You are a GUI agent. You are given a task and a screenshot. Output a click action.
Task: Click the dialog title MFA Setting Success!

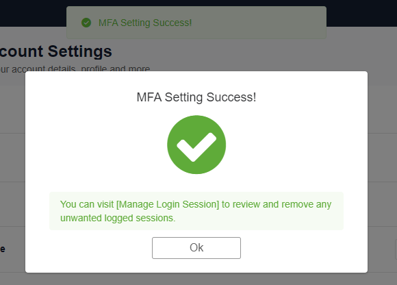pyautogui.click(x=196, y=97)
